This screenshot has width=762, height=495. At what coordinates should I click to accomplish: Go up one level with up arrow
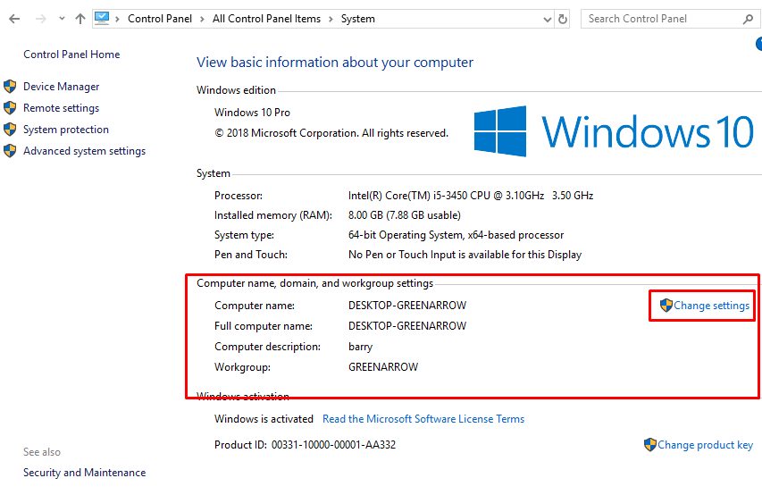tap(80, 19)
